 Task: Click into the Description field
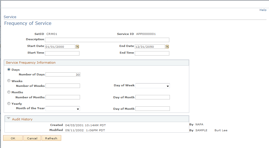click(107, 40)
